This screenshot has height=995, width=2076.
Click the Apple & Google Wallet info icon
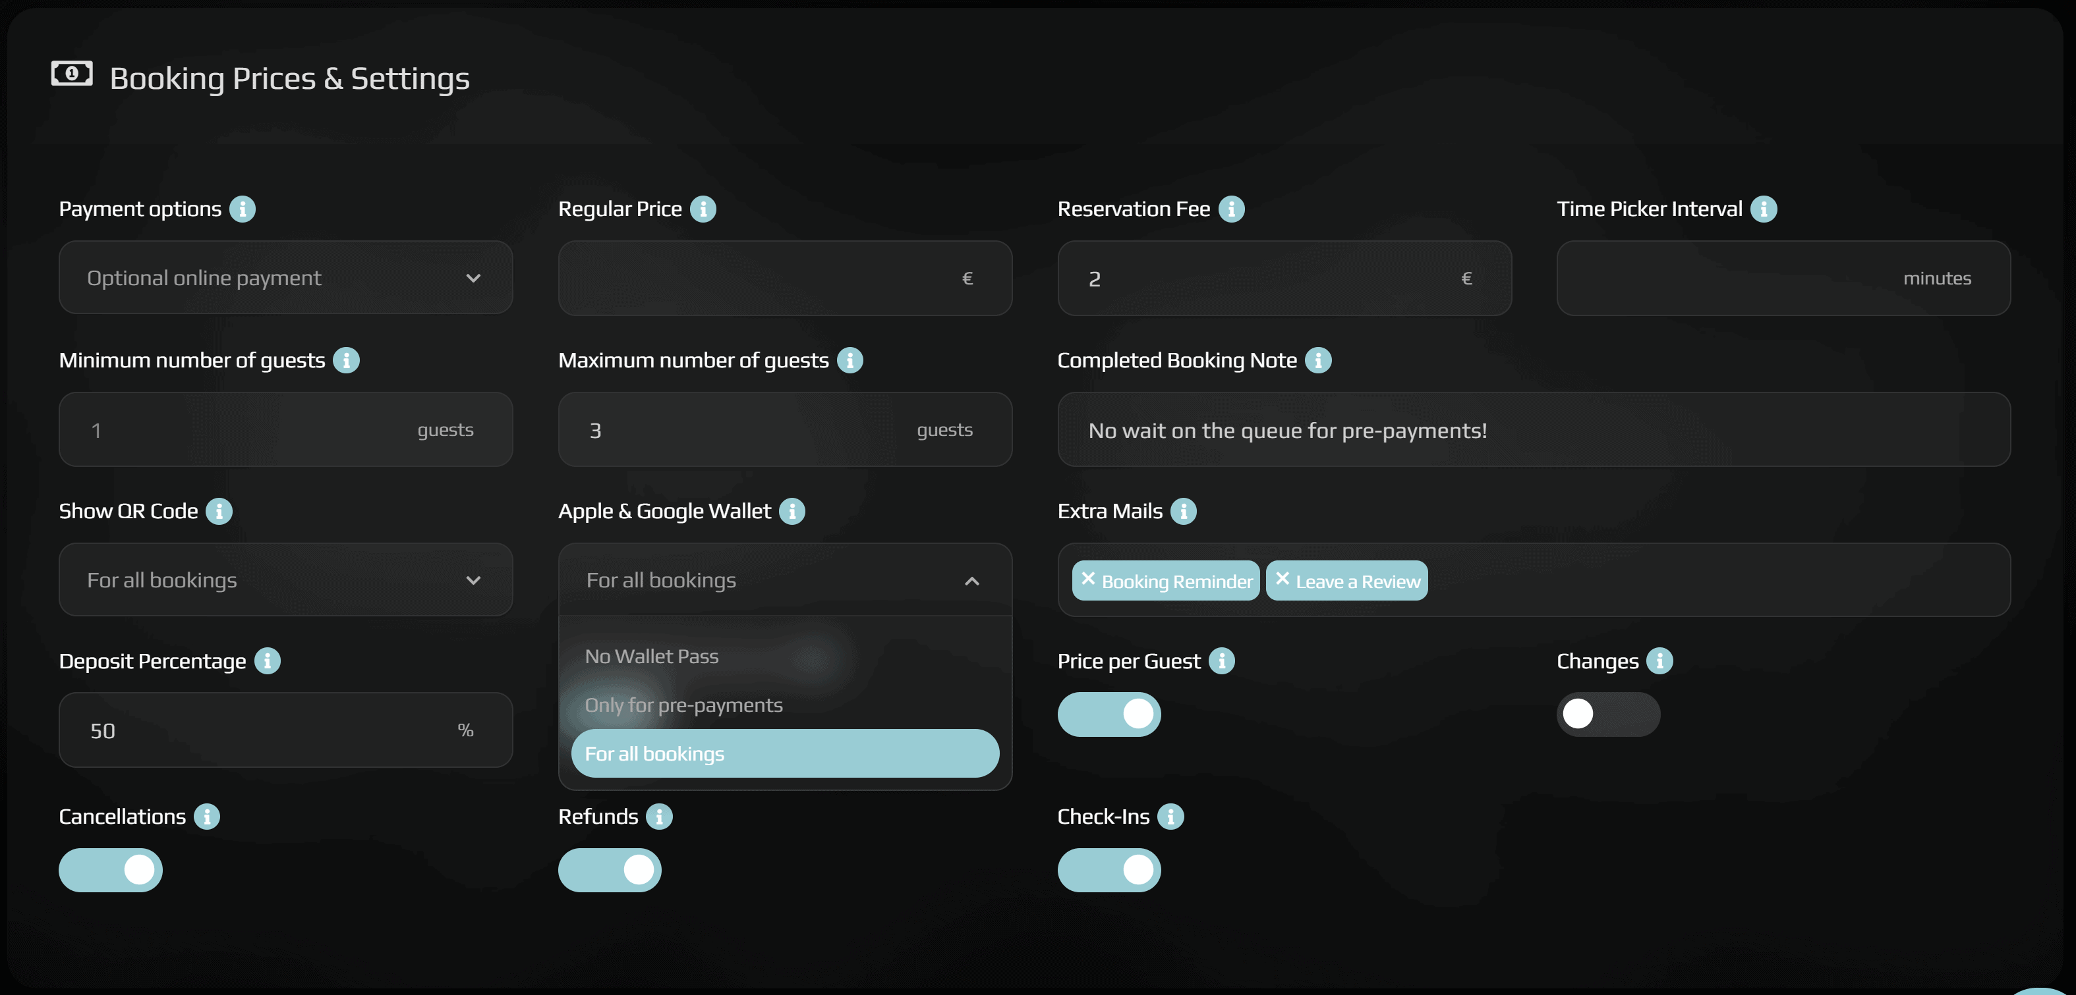(792, 511)
